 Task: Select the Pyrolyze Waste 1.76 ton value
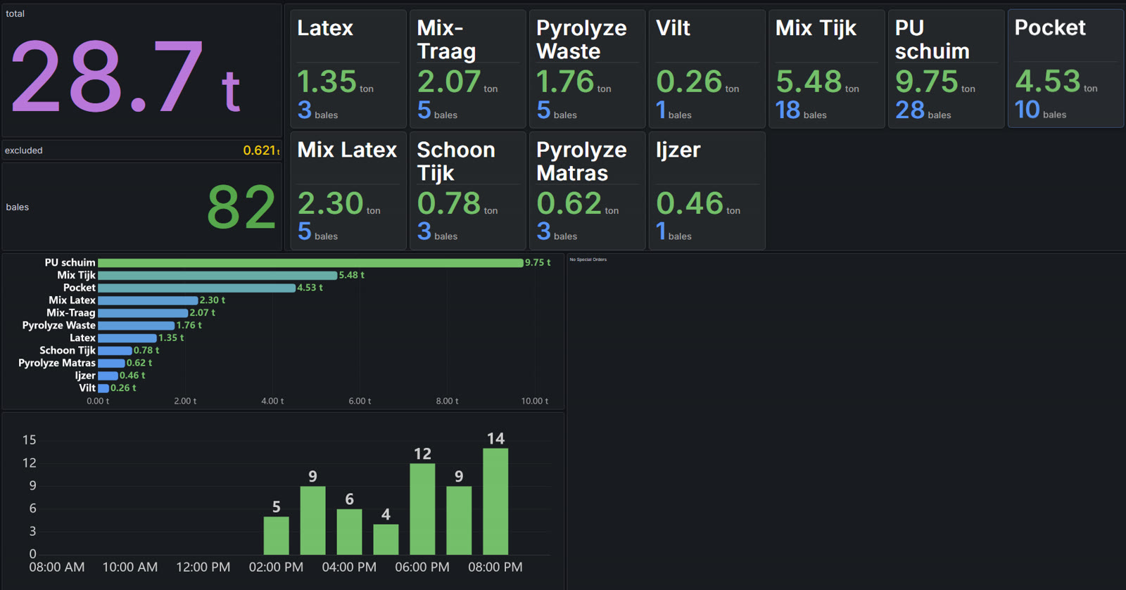(574, 82)
